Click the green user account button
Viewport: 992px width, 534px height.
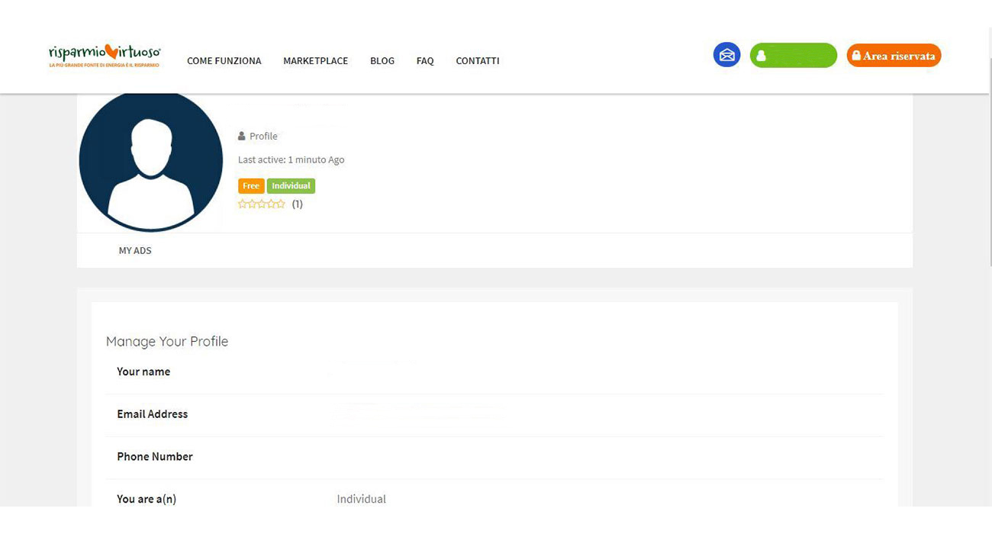793,56
